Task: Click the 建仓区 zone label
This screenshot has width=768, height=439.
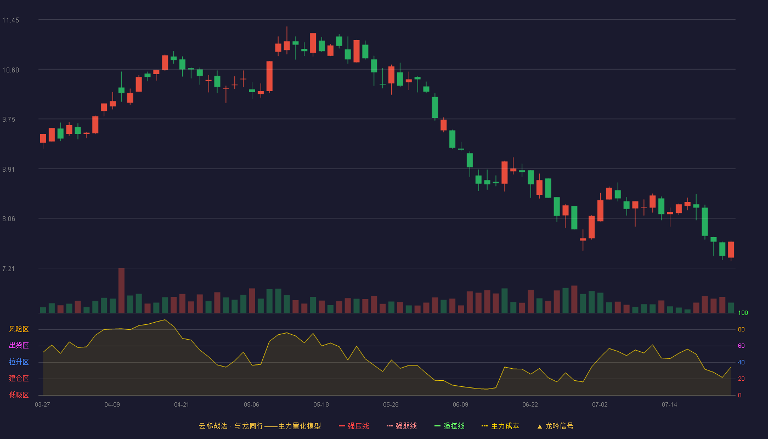Action: 19,379
